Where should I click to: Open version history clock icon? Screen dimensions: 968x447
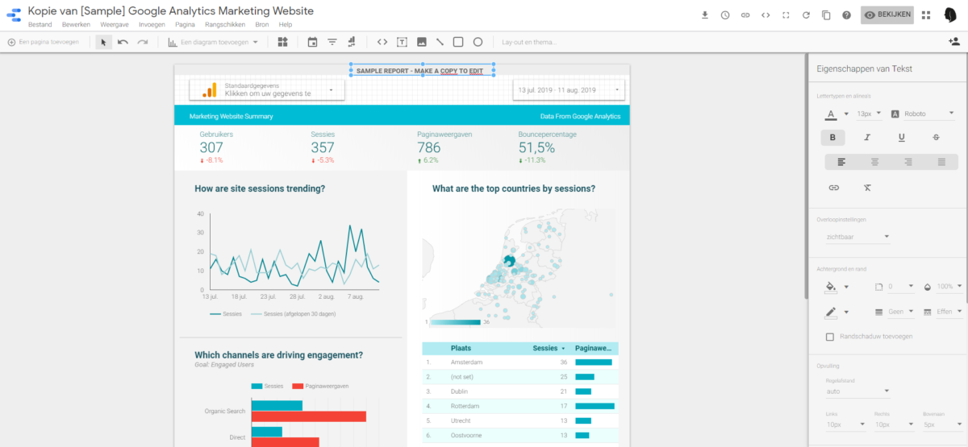pos(725,15)
